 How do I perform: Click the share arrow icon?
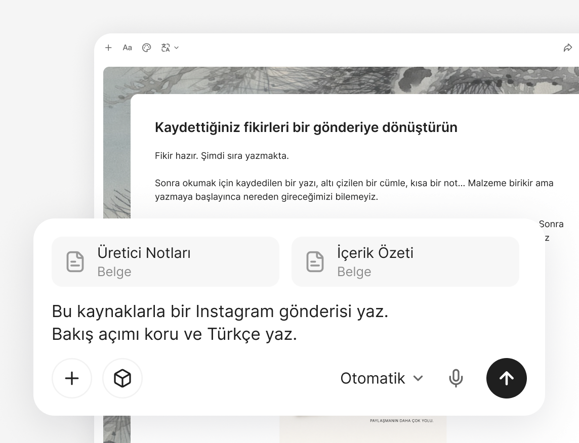click(567, 48)
